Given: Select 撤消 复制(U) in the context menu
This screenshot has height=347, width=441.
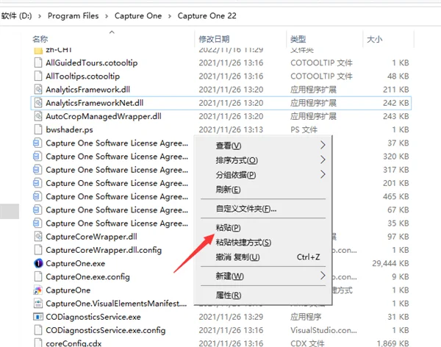Looking at the screenshot, I should pyautogui.click(x=237, y=257).
